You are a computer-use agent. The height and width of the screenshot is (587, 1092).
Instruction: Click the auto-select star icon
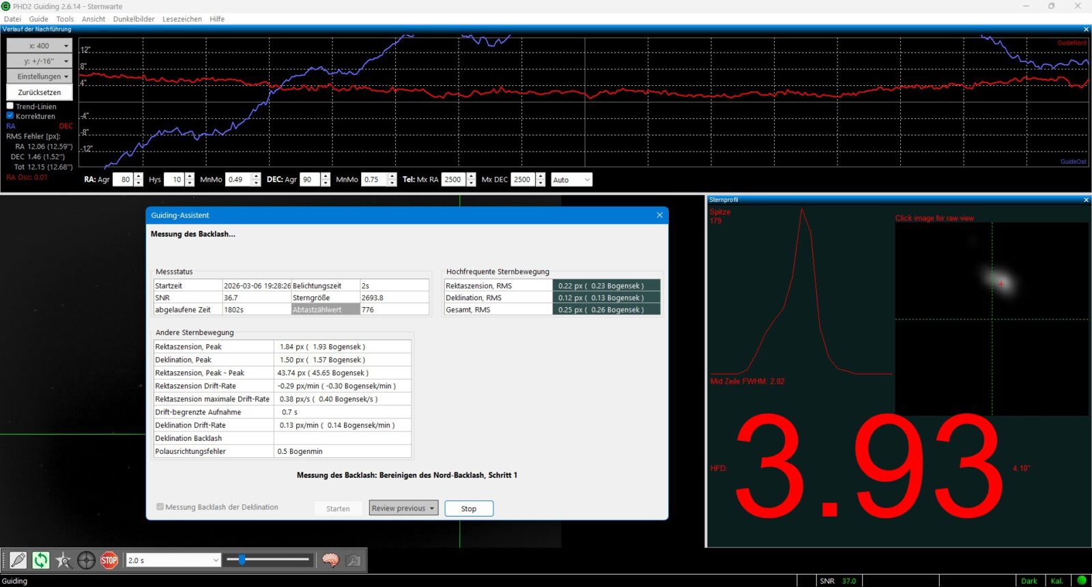pyautogui.click(x=63, y=560)
